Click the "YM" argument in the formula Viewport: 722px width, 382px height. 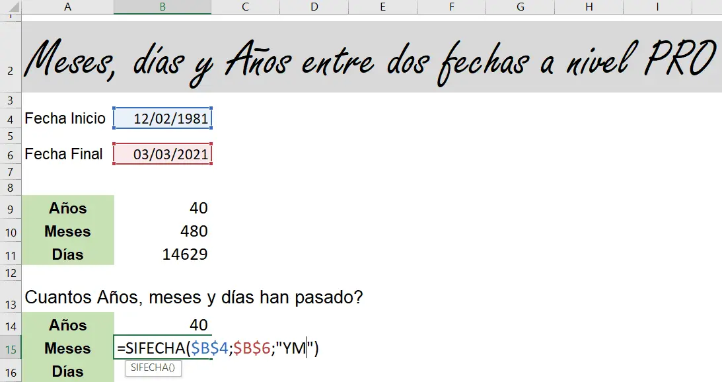[x=294, y=348]
